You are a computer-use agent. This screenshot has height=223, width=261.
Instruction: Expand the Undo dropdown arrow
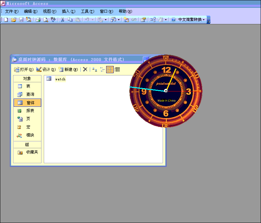point(93,20)
